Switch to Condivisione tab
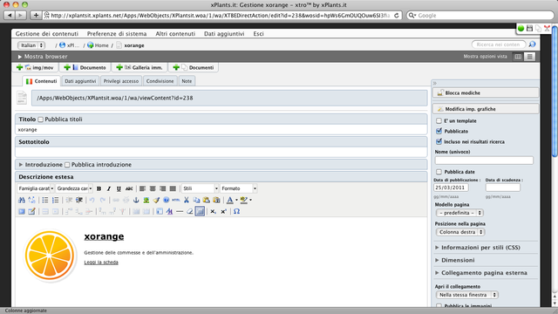This screenshot has height=314, width=558. (x=160, y=81)
